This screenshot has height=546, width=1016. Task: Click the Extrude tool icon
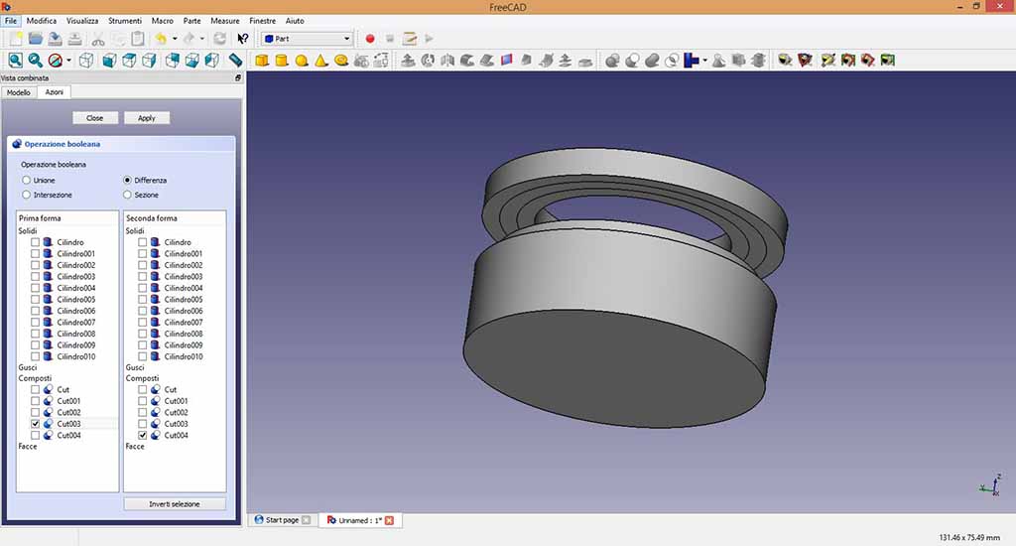[x=408, y=61]
